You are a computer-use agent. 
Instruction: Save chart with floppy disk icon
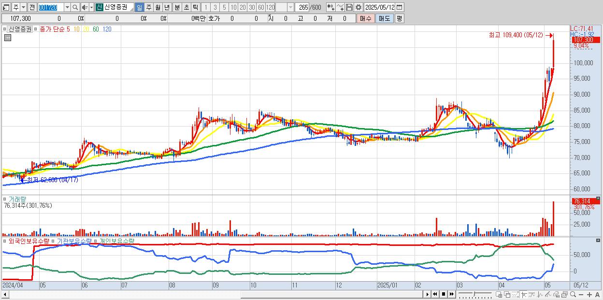349,8
